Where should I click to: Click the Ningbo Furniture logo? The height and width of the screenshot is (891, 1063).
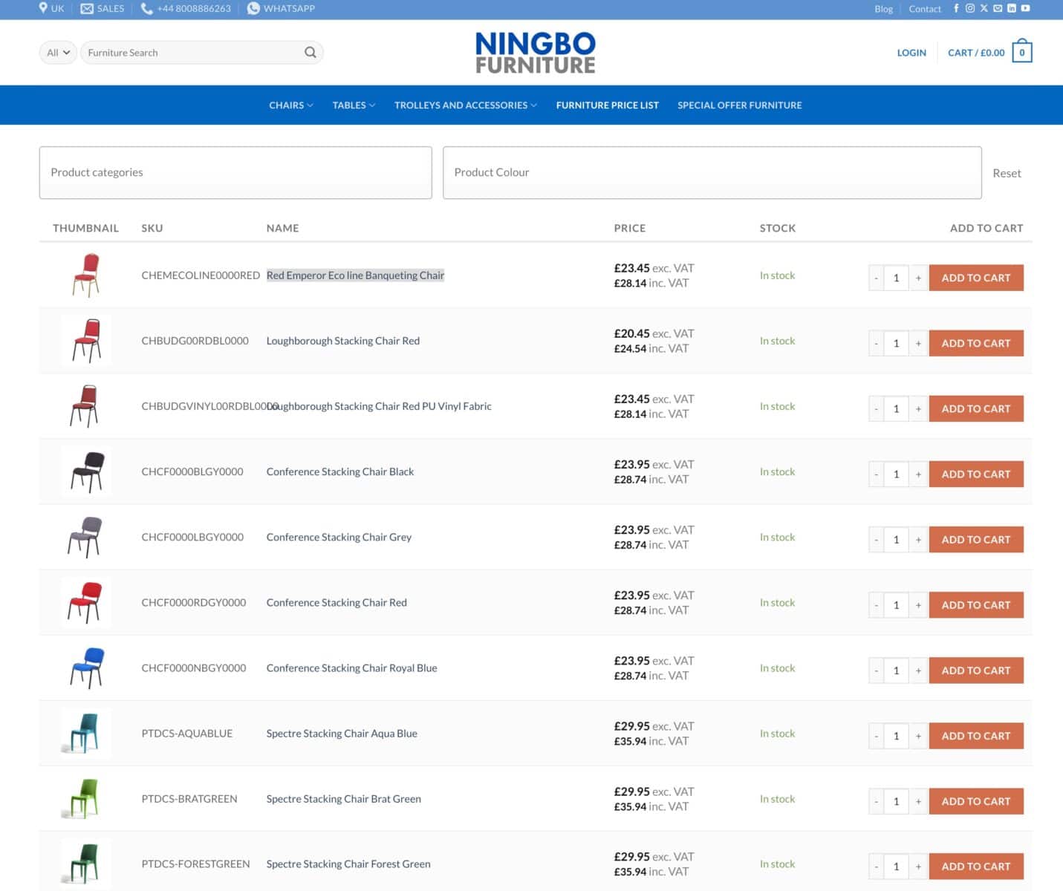click(535, 52)
